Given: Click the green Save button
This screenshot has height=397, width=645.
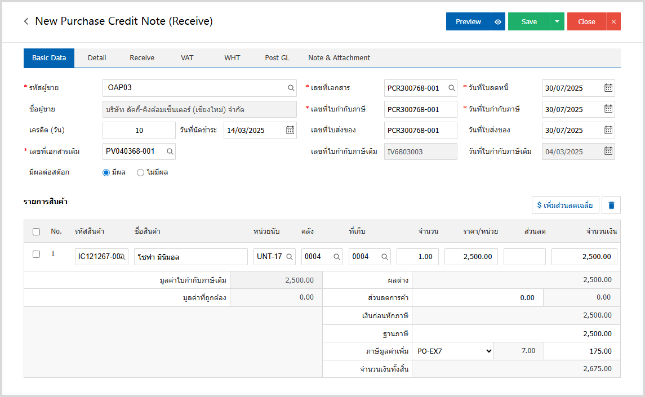Looking at the screenshot, I should 529,21.
